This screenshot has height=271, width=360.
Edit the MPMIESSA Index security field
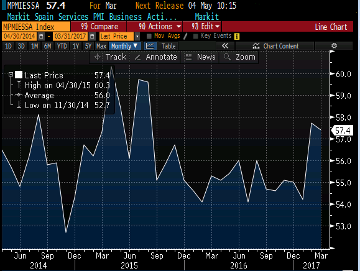[x=36, y=27]
